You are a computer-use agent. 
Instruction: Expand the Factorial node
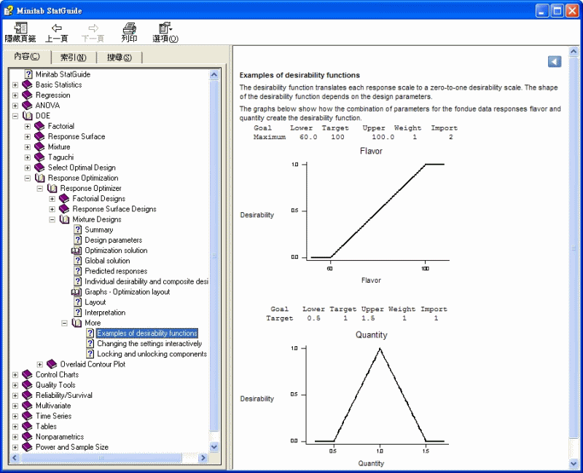click(28, 126)
